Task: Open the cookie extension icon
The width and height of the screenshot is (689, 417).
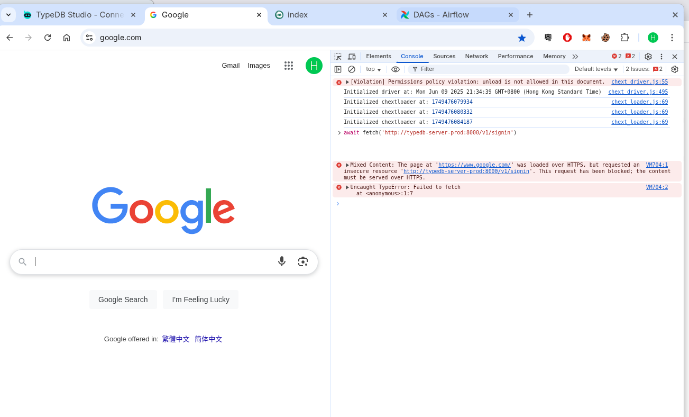Action: click(x=605, y=38)
